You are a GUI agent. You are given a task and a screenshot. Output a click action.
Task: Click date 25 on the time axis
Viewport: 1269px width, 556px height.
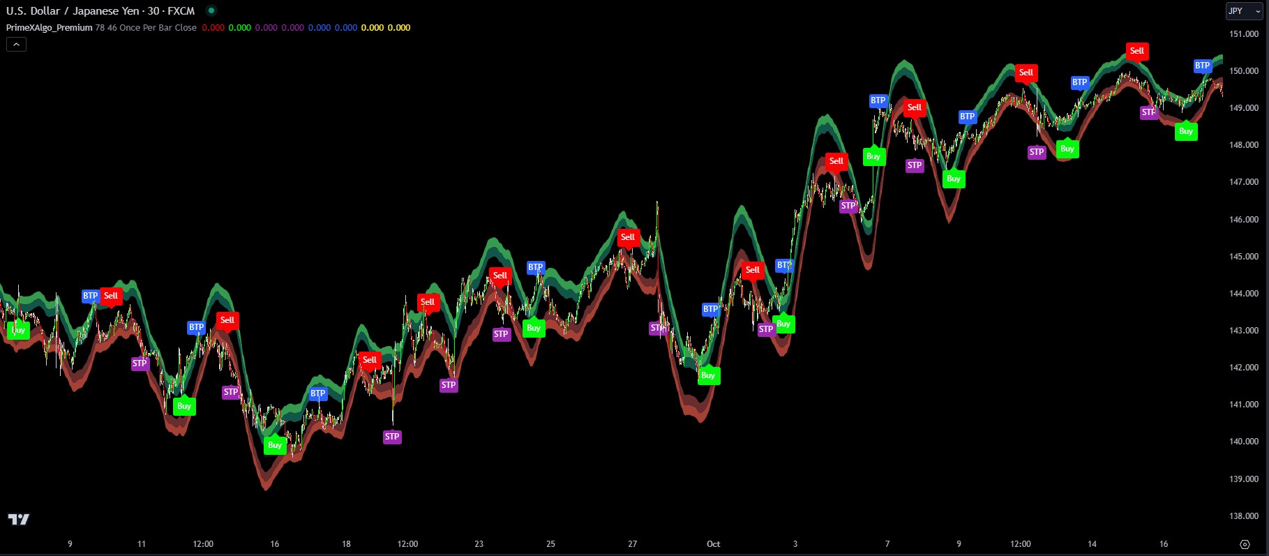click(550, 544)
